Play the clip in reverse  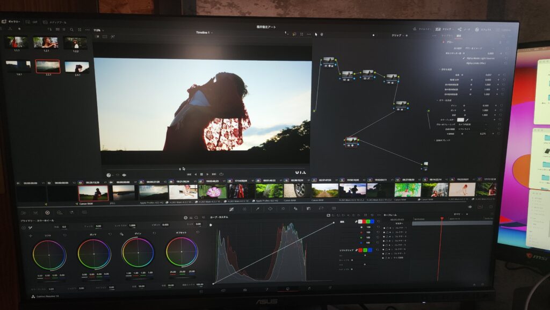[x=196, y=174]
